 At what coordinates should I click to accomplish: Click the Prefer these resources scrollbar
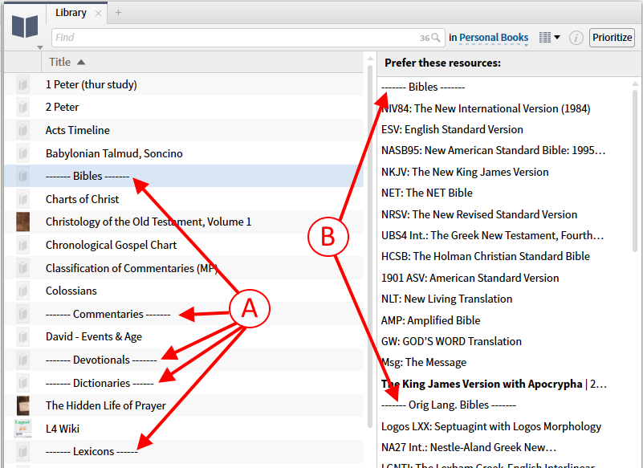(635, 170)
